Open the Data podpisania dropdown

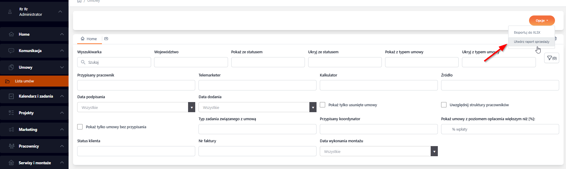coord(192,107)
